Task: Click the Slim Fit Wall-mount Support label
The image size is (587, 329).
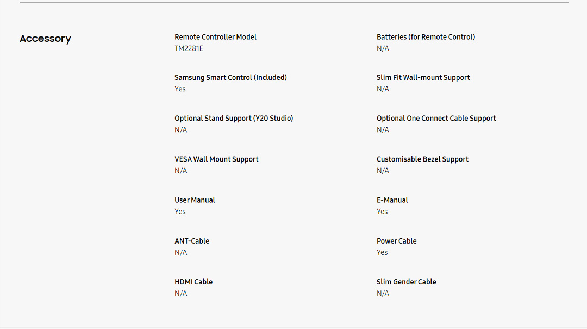Action: [423, 77]
